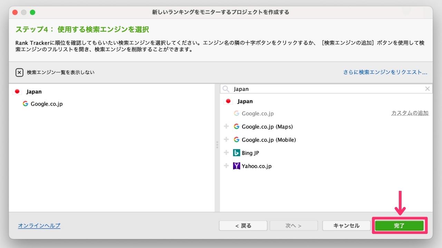Image resolution: width=442 pixels, height=248 pixels.
Task: Toggle 検索エンジン一覧を表示しない checkbox
Action: click(19, 72)
